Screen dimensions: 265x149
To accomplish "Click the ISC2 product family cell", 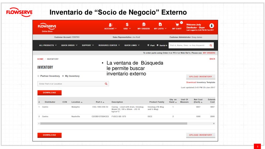I will tap(150, 117).
